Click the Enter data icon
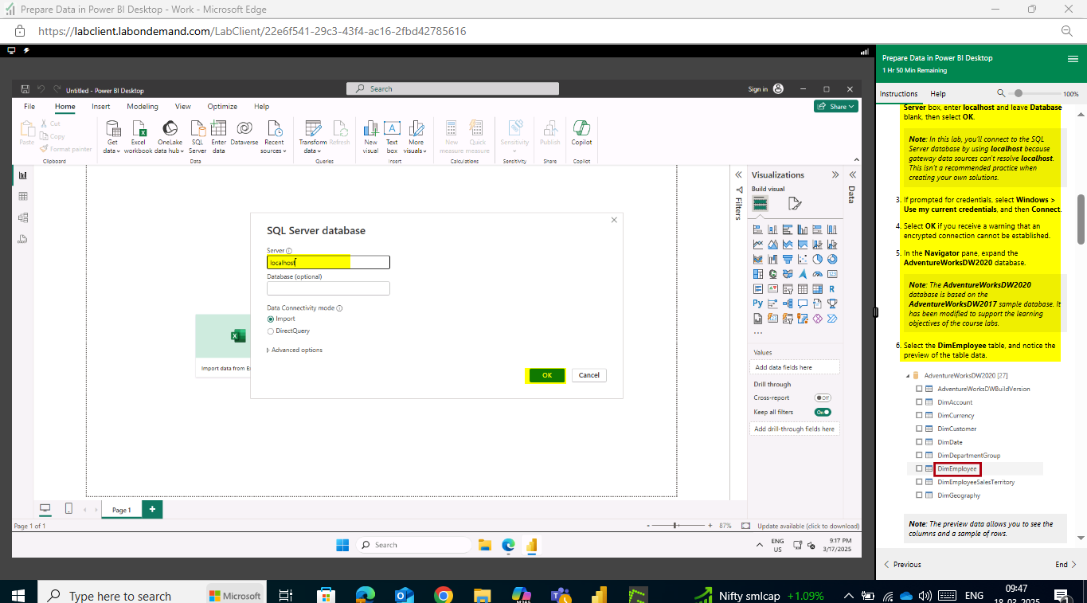 (x=218, y=128)
